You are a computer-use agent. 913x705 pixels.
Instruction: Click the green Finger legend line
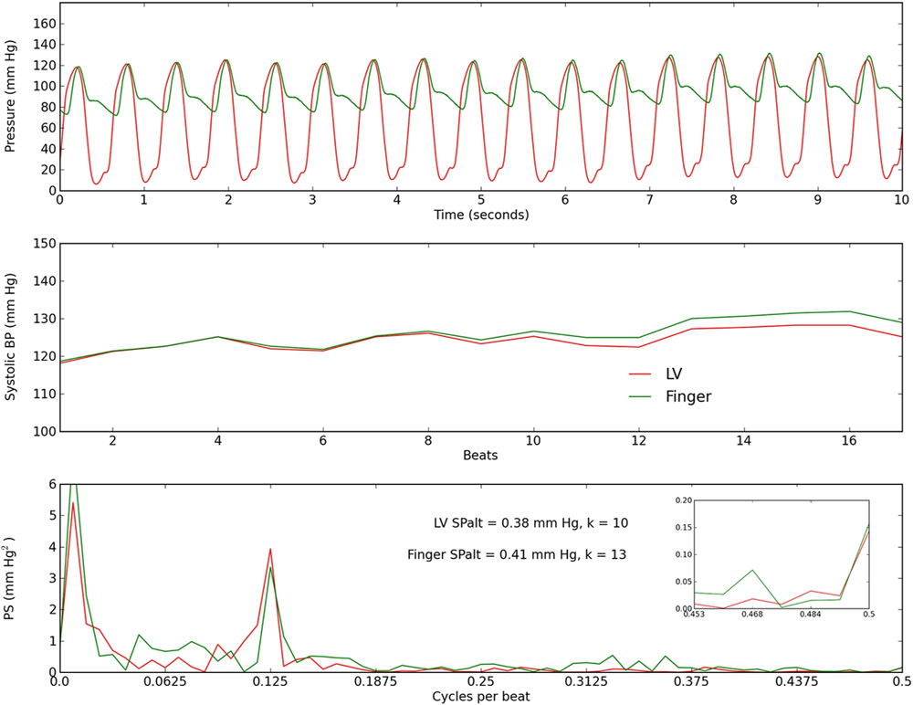(645, 396)
